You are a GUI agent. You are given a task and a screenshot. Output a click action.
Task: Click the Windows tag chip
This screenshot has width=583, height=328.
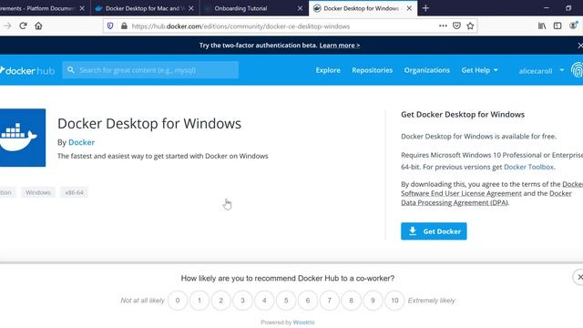pos(38,192)
